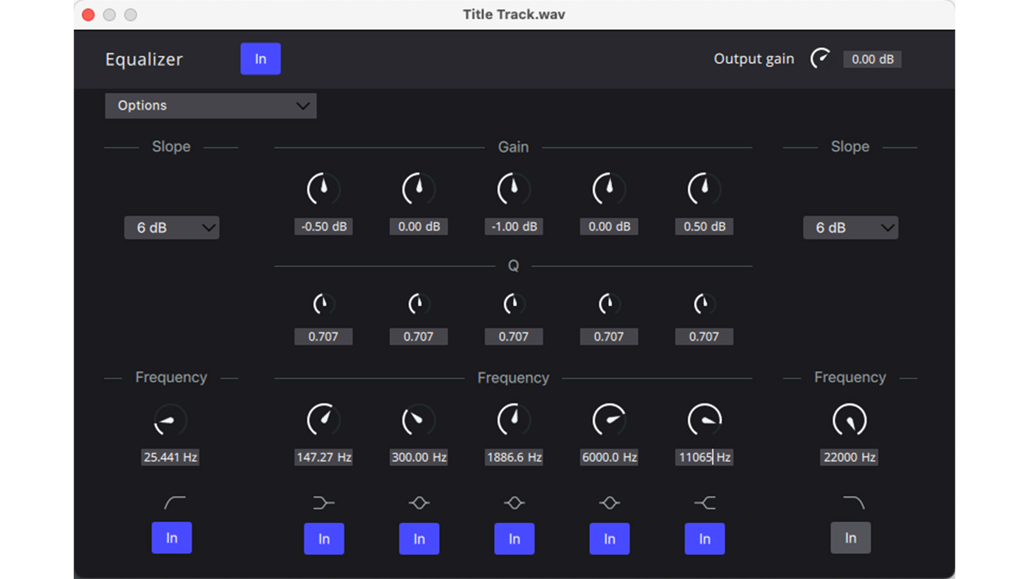1029x579 pixels.
Task: Toggle In for the 6000.0 Hz band
Action: [609, 538]
